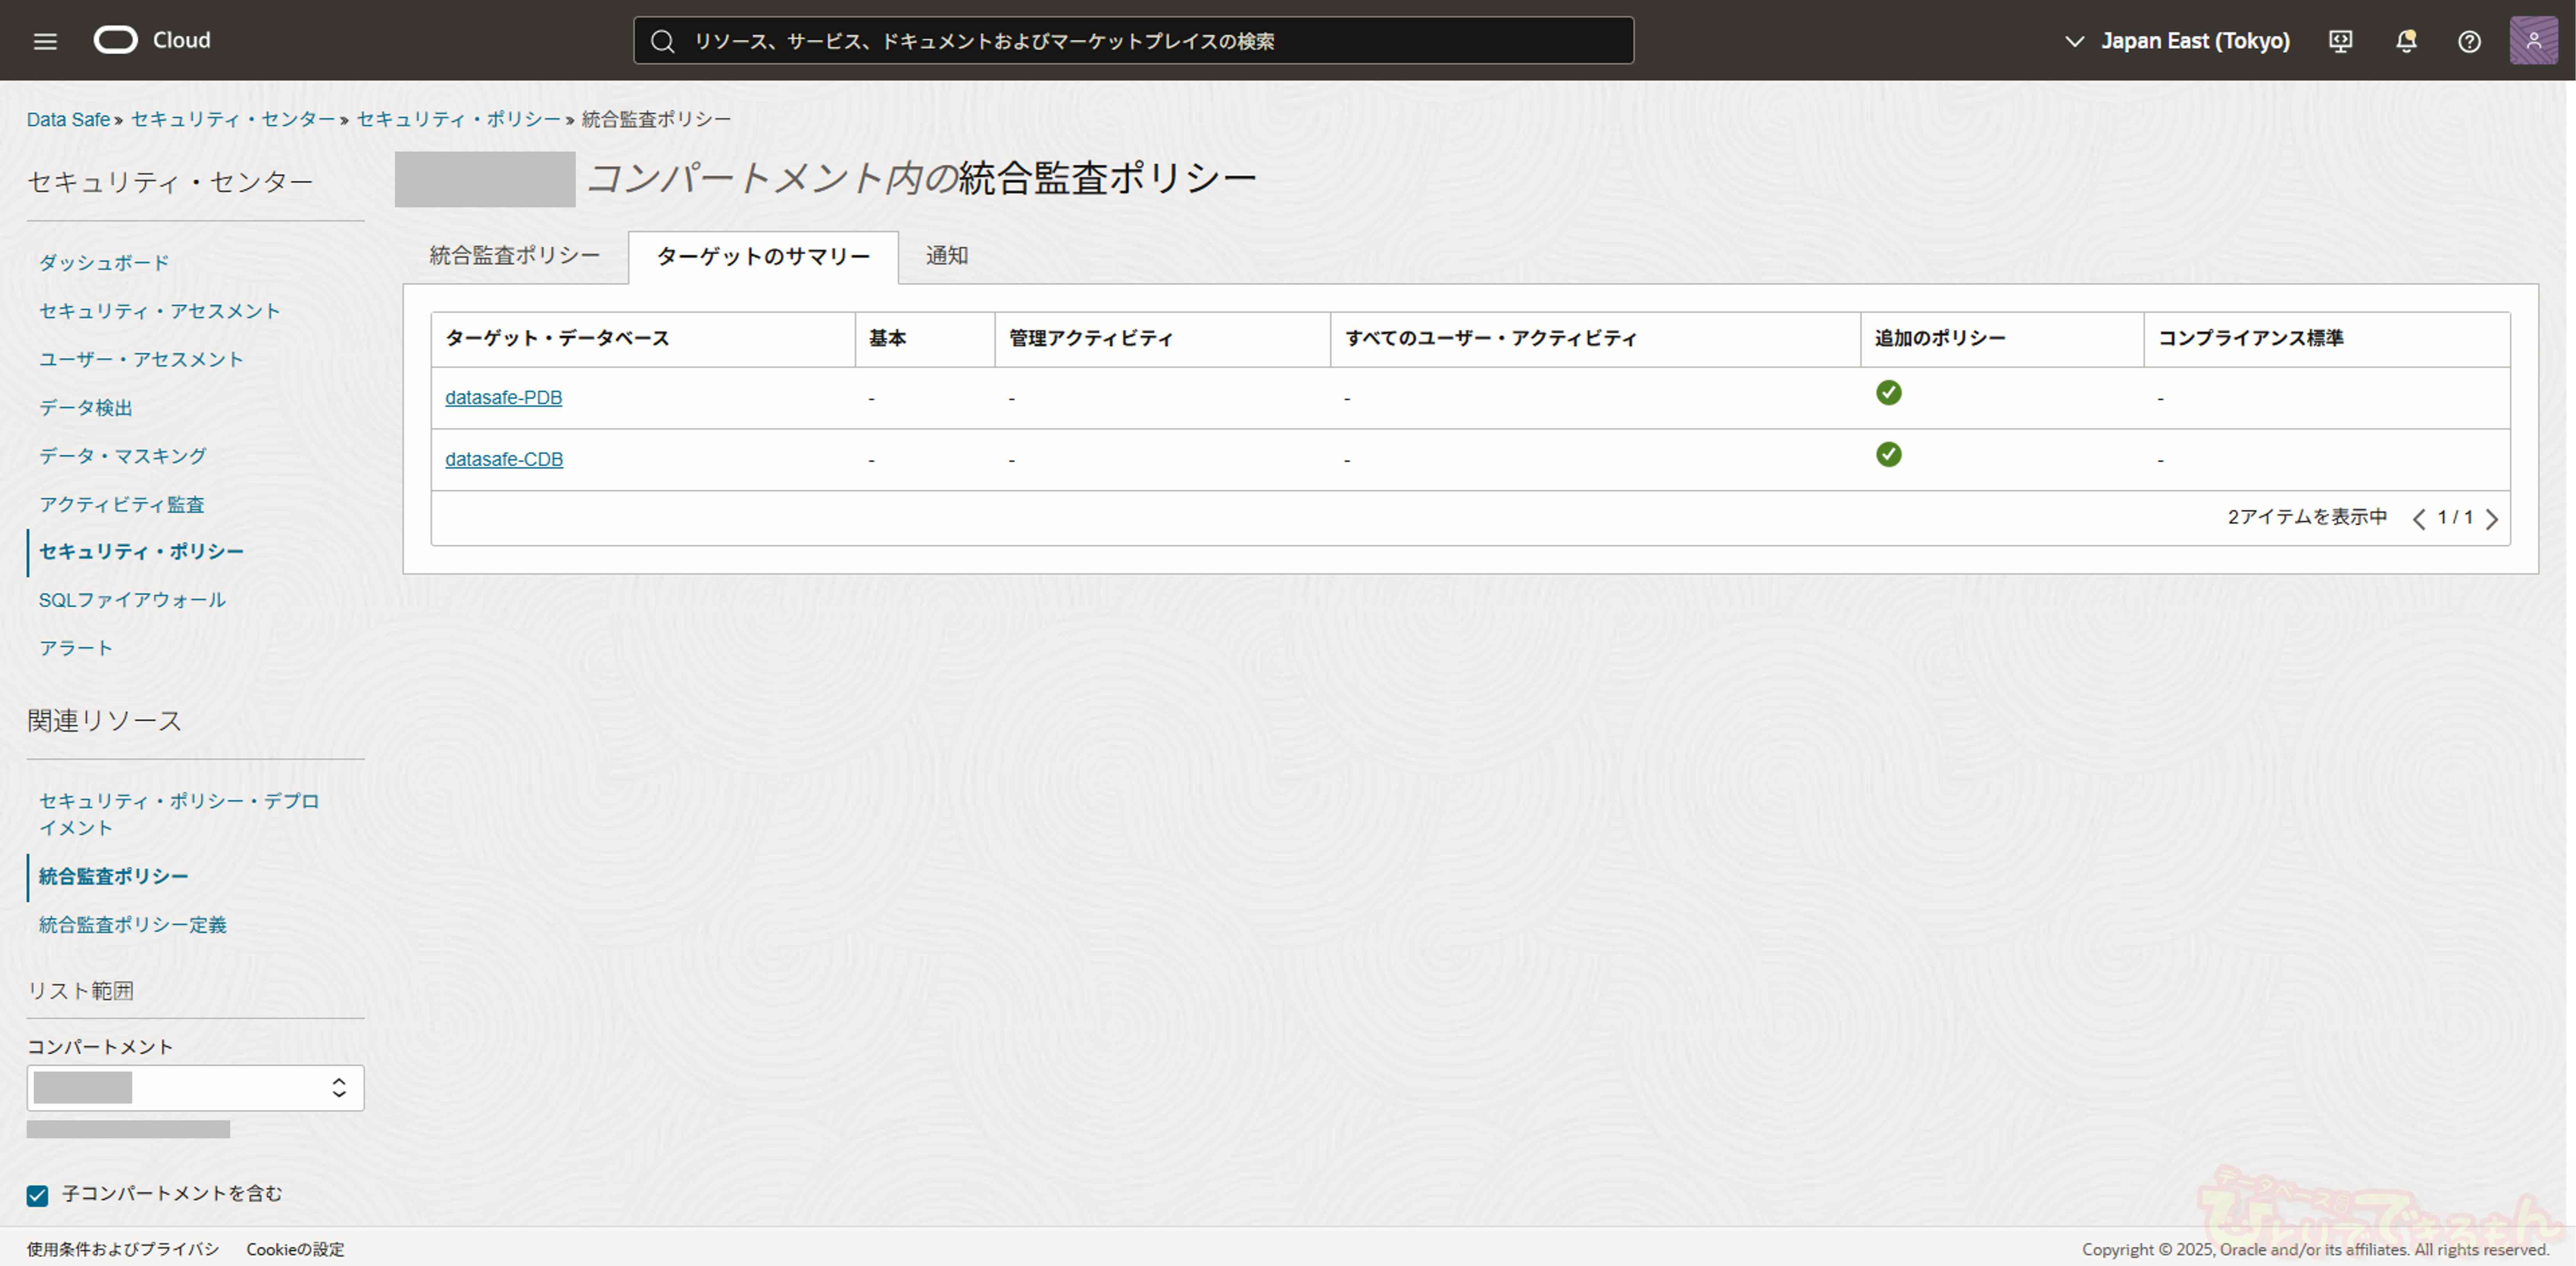Viewport: 2576px width, 1266px height.
Task: Select アクティビティ監査 in sidebar
Action: coord(121,504)
